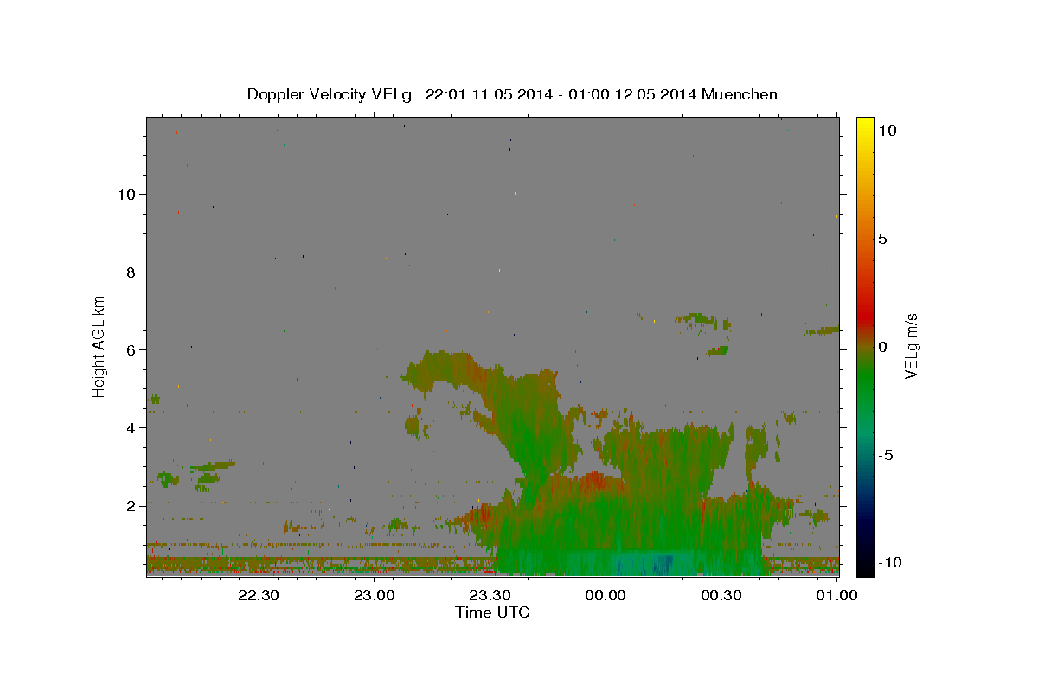Click the height tick label 10
This screenshot has height=692, width=1038.
tap(126, 194)
